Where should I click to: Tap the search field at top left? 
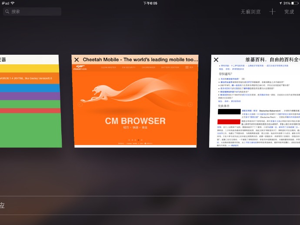(32, 11)
